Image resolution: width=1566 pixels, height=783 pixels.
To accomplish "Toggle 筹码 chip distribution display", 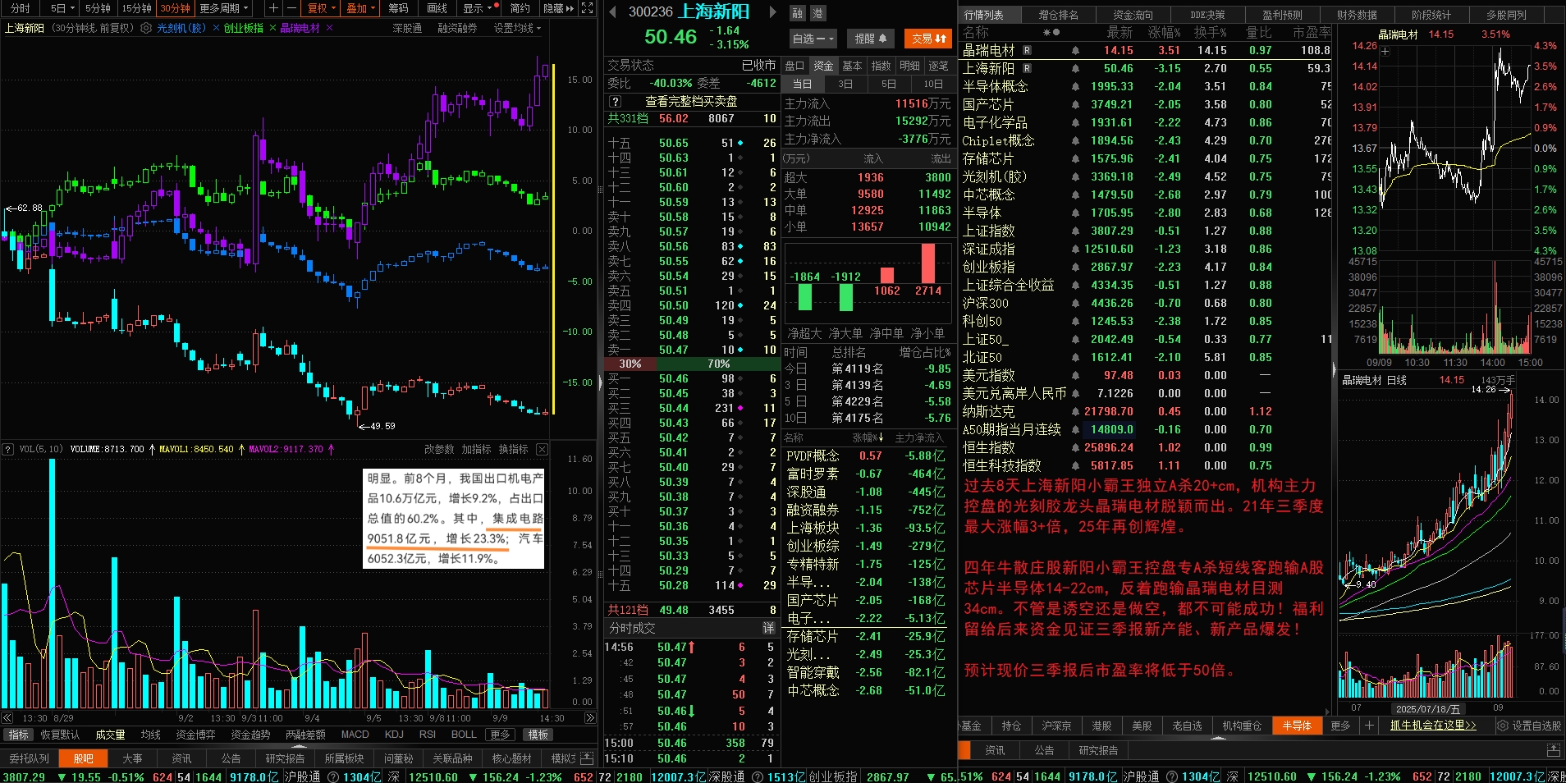I will tap(398, 8).
